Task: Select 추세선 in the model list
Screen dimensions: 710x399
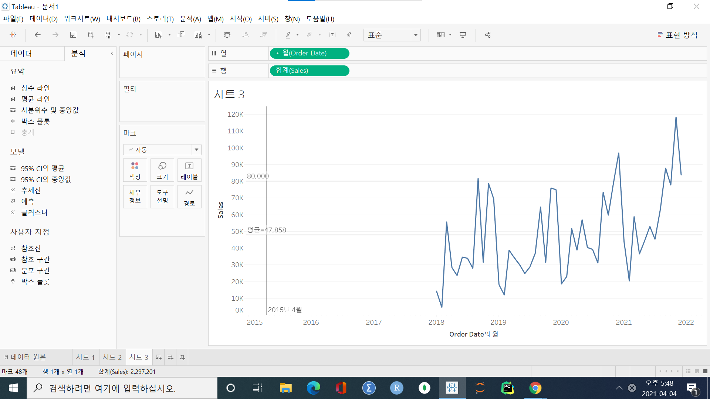Action: (x=31, y=190)
